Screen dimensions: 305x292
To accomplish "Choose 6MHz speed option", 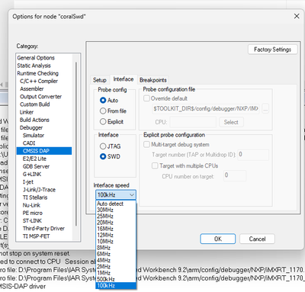I will point(116,254).
